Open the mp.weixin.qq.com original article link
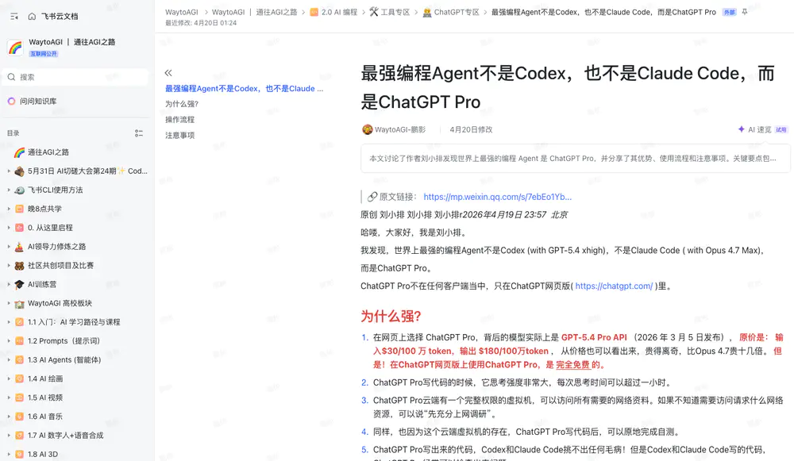 (498, 197)
